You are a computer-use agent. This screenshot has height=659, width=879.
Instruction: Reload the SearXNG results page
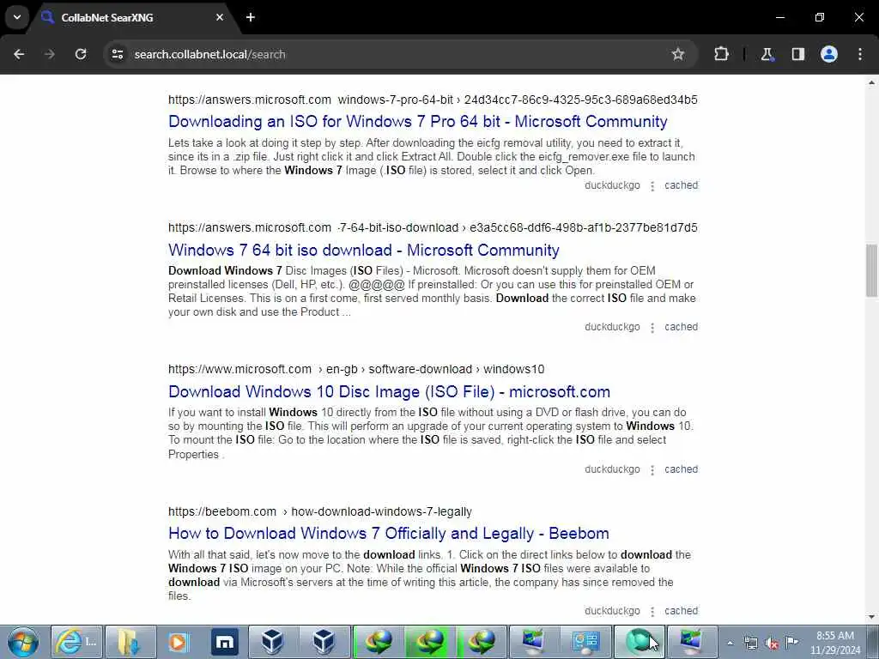pyautogui.click(x=81, y=54)
